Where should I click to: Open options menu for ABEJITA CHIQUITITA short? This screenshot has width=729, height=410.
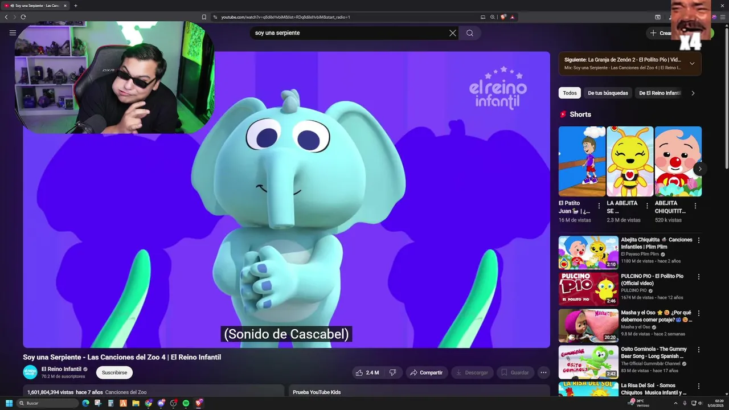click(695, 206)
